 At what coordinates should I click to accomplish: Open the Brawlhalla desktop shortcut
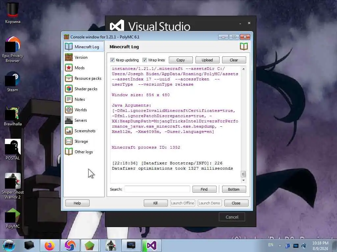[x=13, y=116]
